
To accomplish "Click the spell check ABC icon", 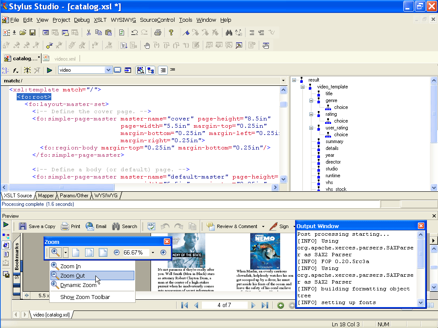I will coord(151,226).
